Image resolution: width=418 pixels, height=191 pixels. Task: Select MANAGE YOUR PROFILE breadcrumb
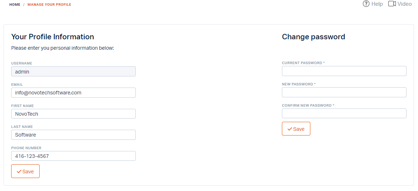49,5
